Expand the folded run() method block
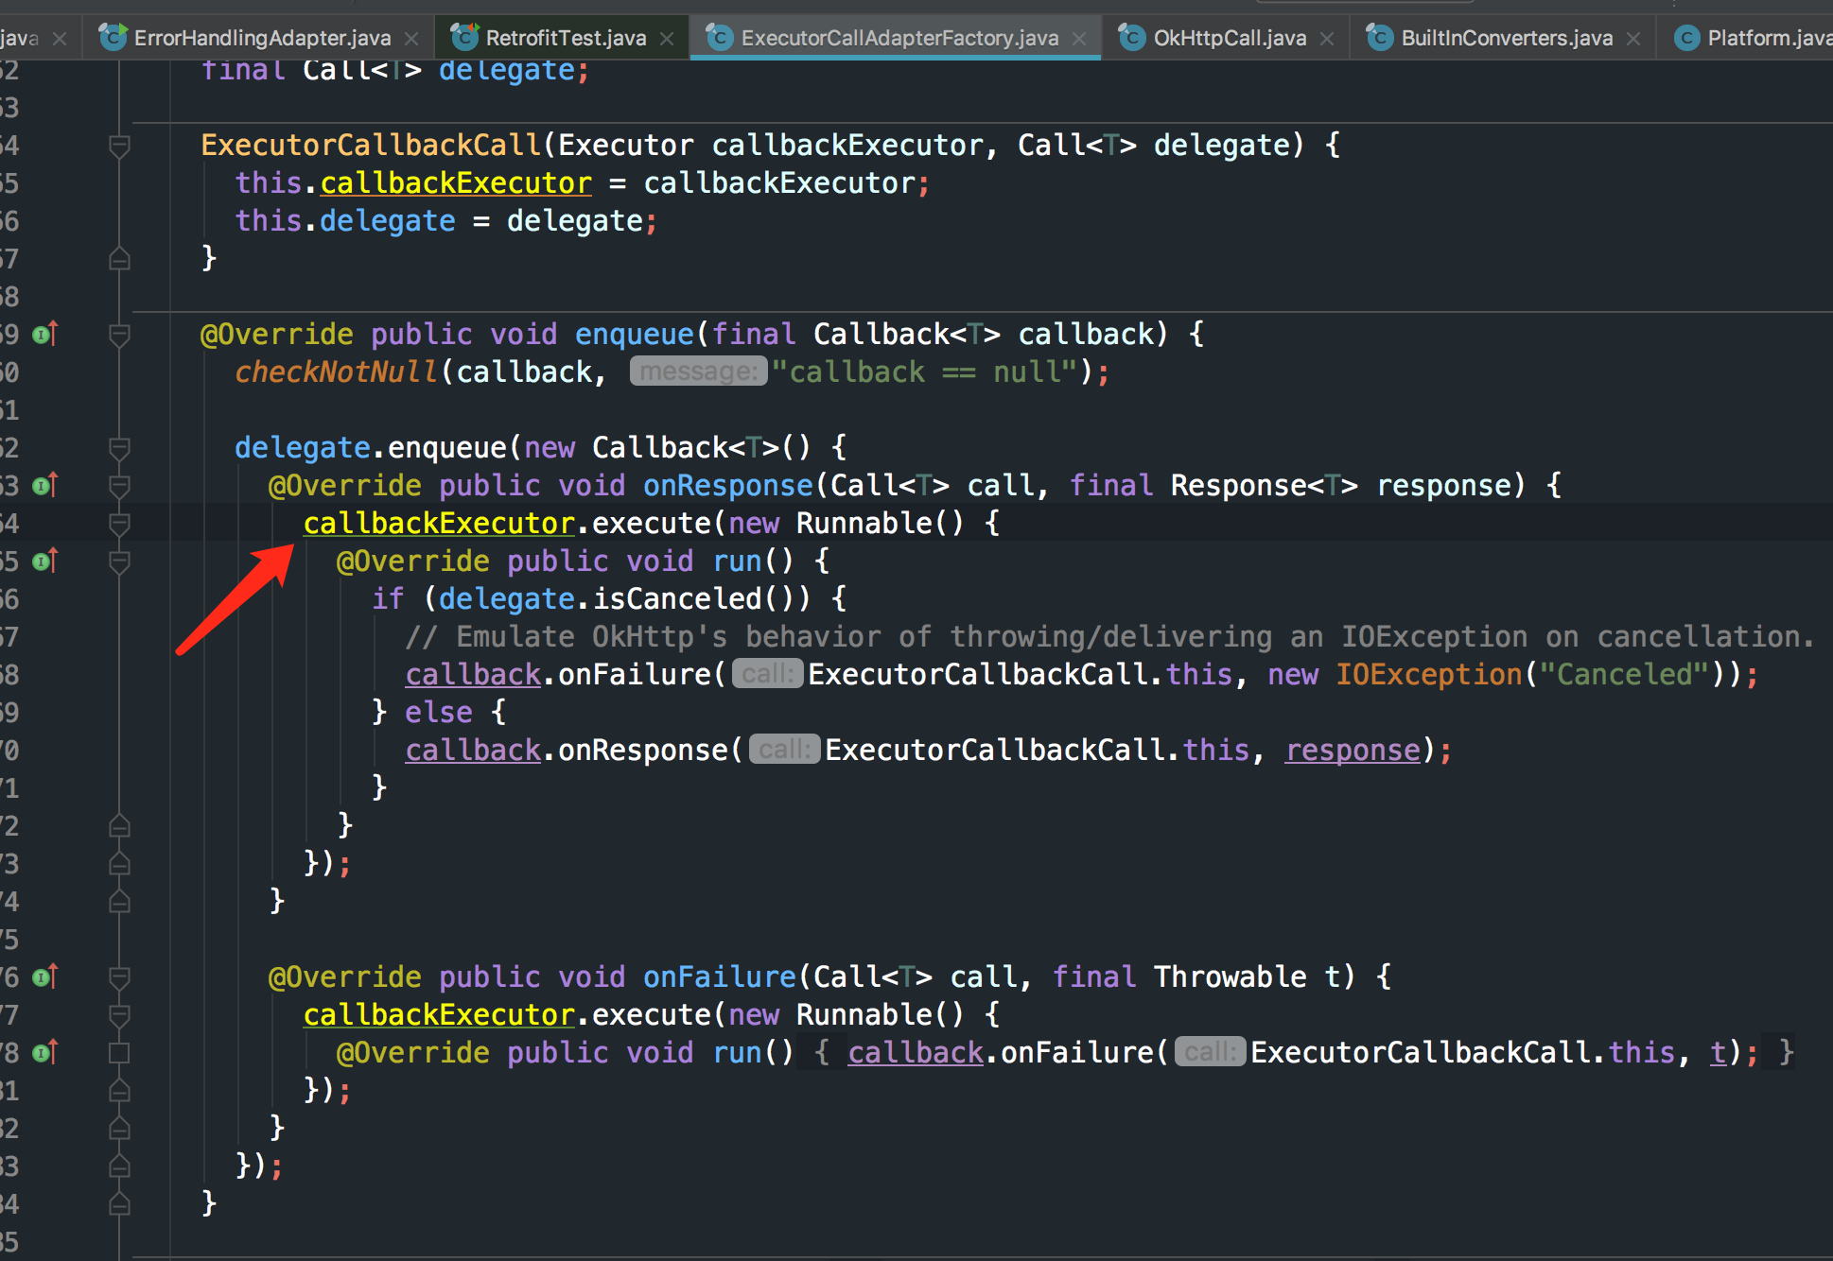 coord(119,1052)
